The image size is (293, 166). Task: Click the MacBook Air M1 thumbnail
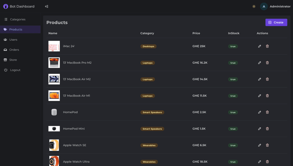point(54,95)
